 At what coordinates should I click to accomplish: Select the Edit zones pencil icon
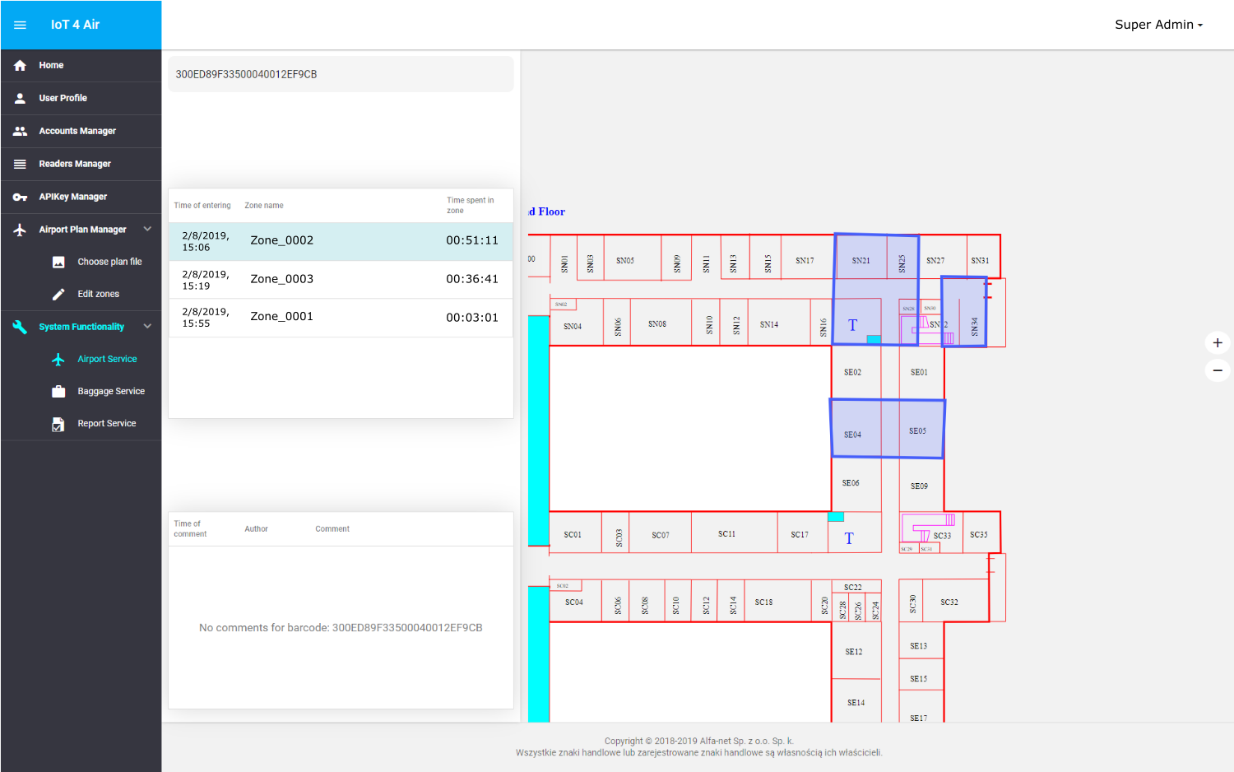[x=58, y=294]
